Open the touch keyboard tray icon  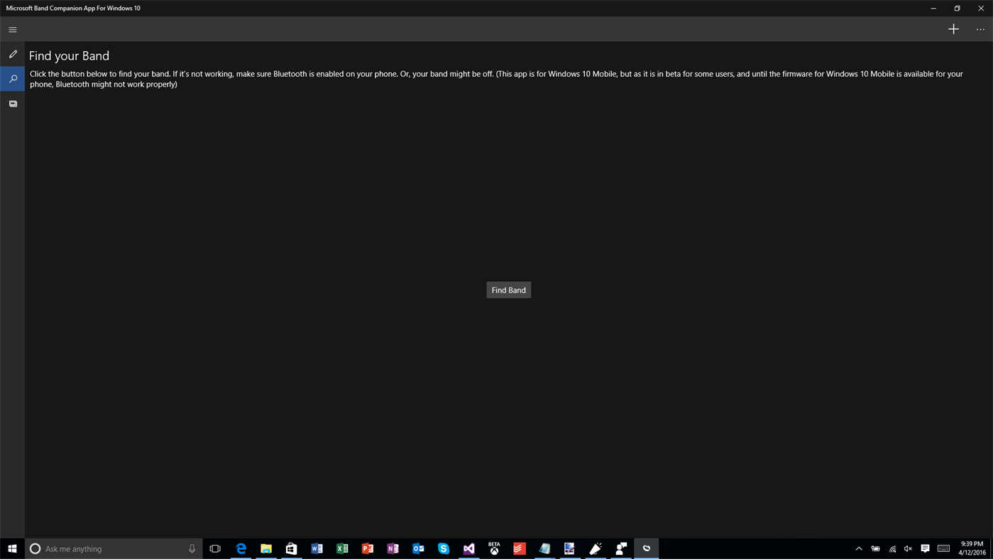(943, 548)
